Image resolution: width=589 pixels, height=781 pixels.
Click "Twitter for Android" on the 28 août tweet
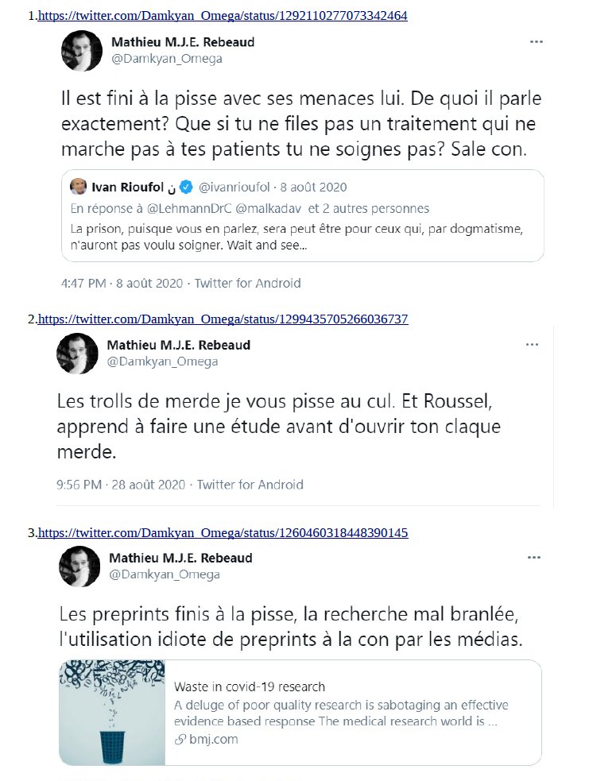coord(250,485)
